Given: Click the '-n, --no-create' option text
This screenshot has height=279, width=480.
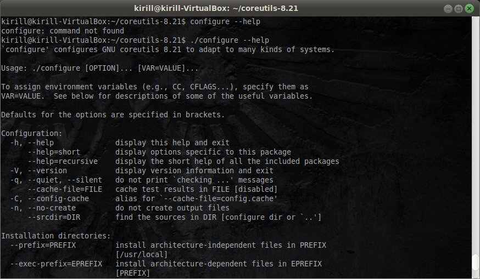Looking at the screenshot, I should tap(43, 208).
